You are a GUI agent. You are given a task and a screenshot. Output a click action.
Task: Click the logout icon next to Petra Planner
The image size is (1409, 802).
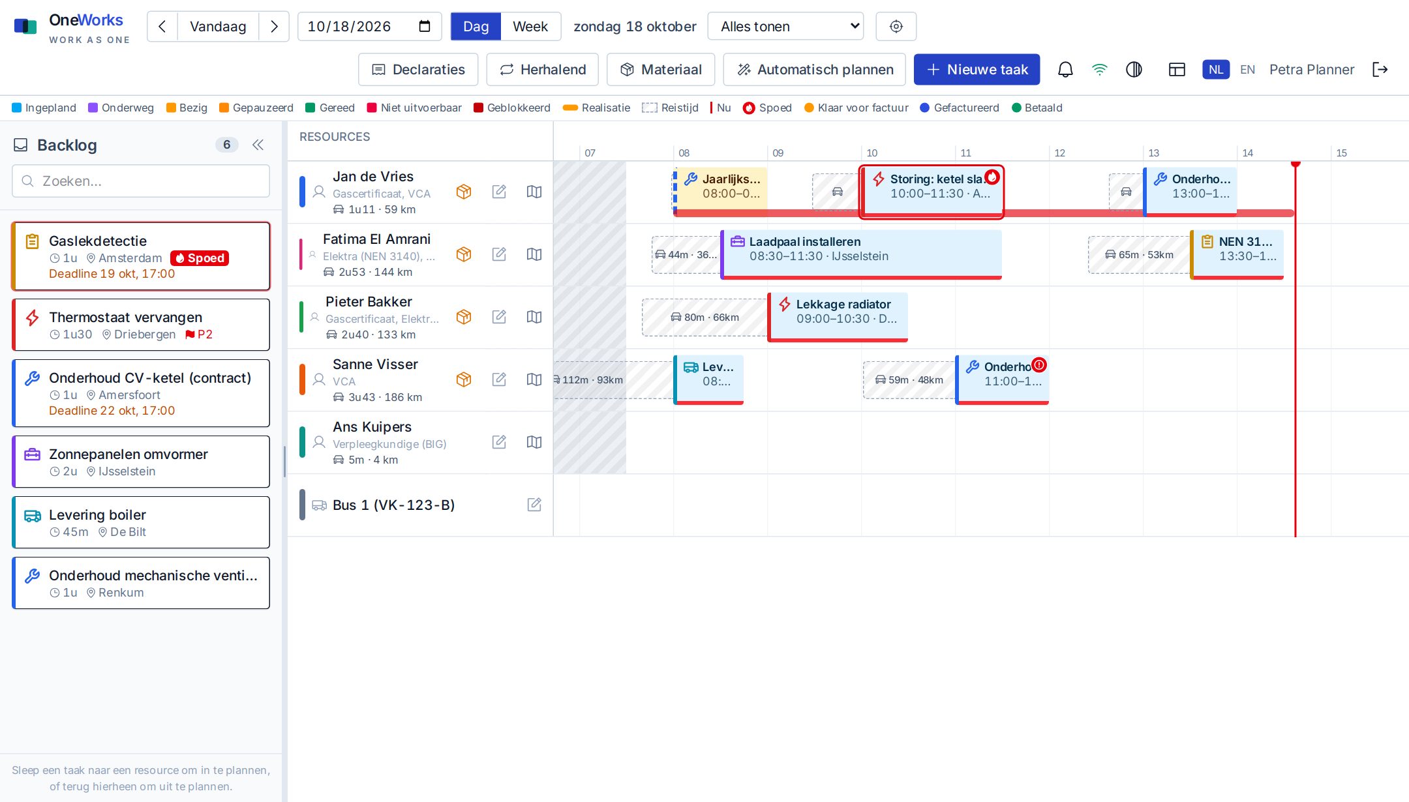coord(1380,70)
